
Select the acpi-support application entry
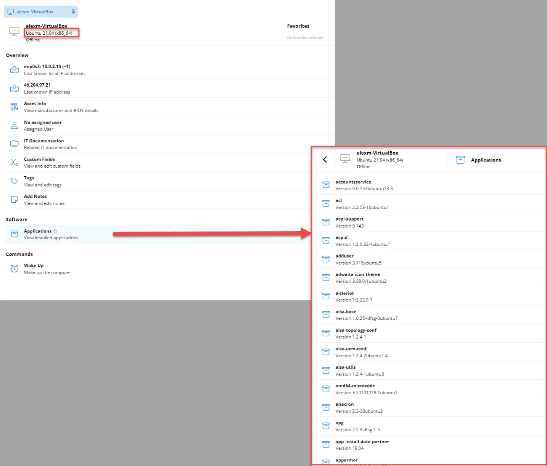tap(349, 219)
